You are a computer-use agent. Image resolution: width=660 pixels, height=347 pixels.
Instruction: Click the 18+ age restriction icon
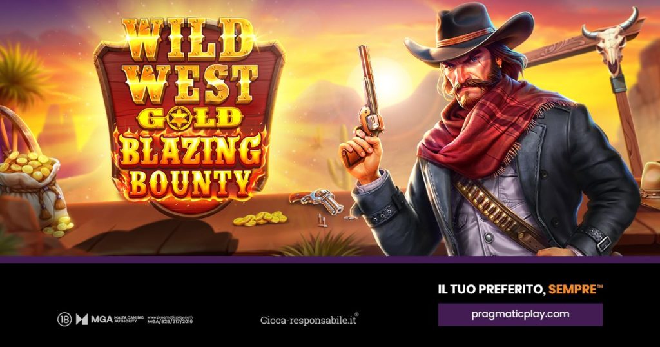coord(64,320)
